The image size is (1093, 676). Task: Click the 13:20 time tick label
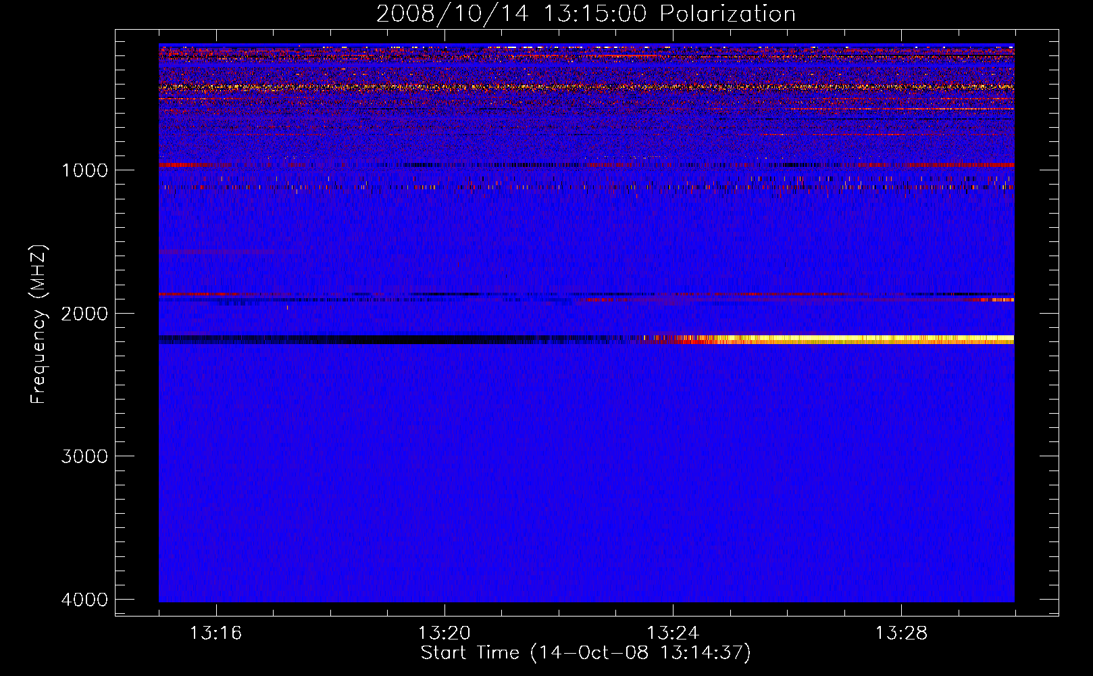[x=444, y=633]
